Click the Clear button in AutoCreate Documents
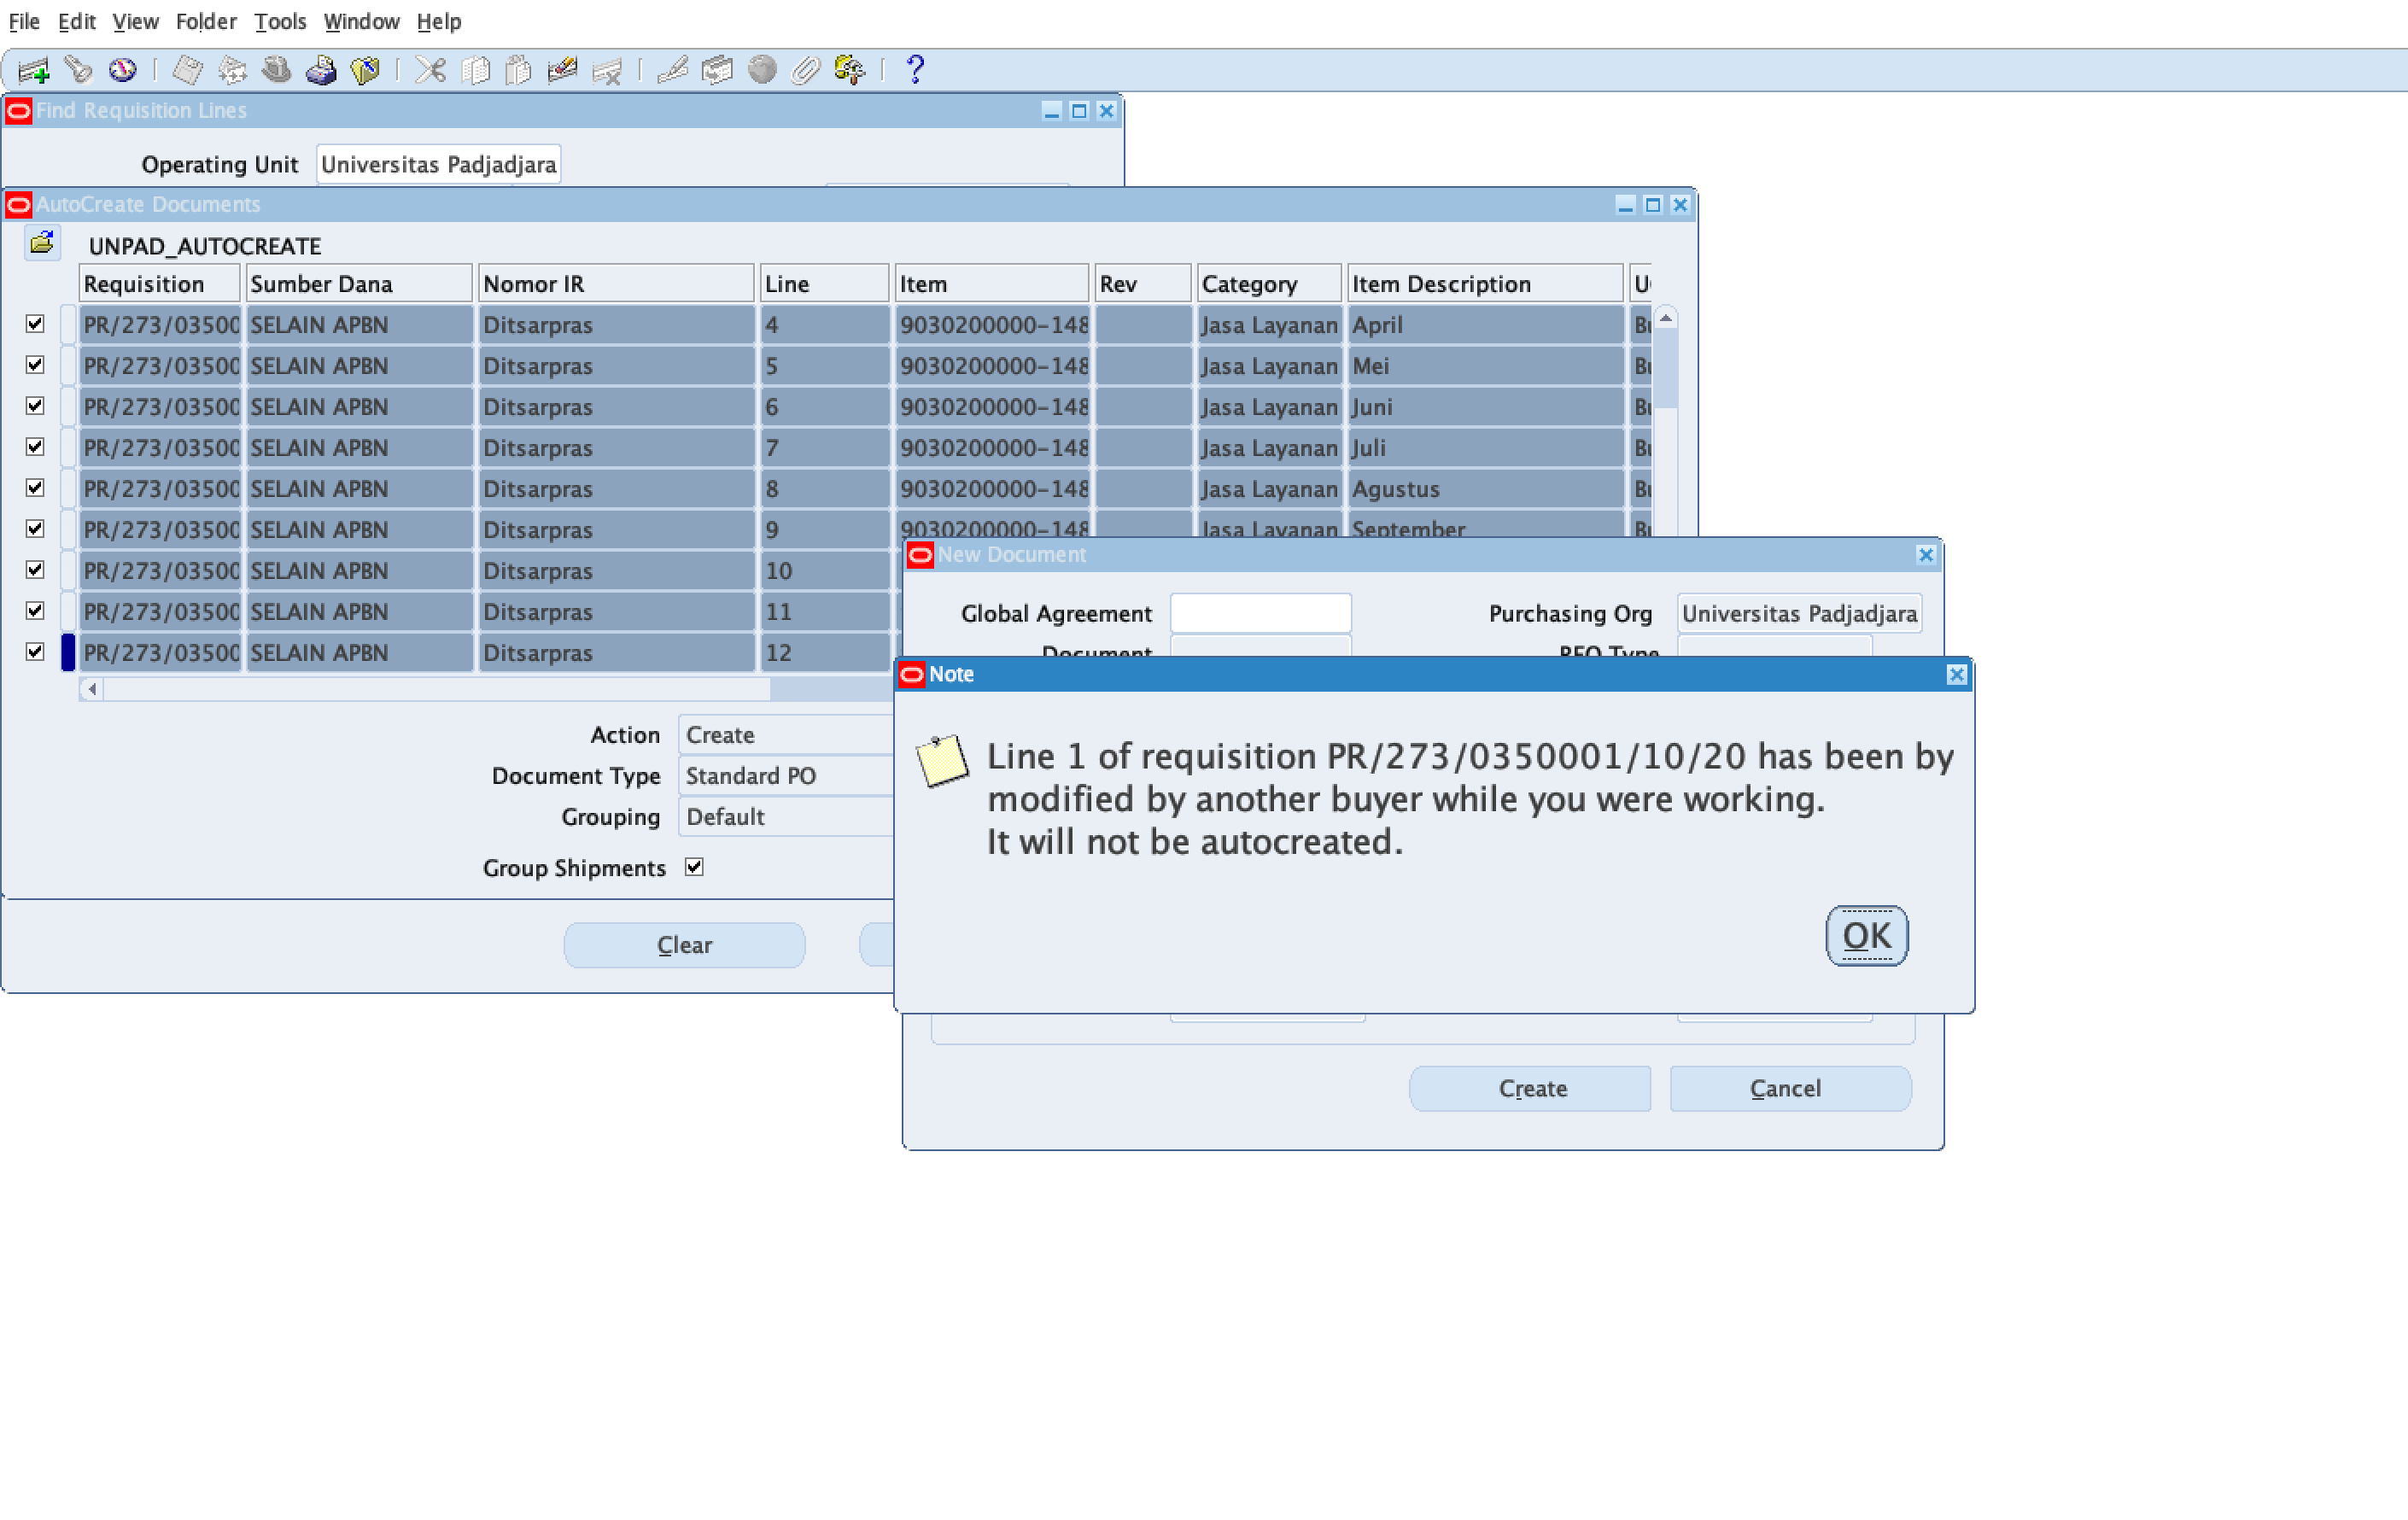This screenshot has width=2408, height=1520. tap(684, 945)
